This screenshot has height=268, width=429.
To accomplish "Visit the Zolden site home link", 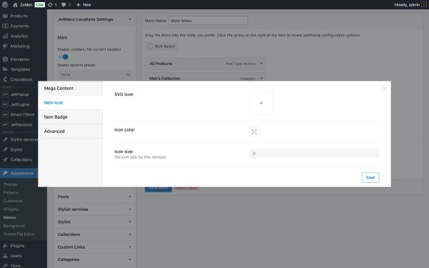I will coord(23,5).
